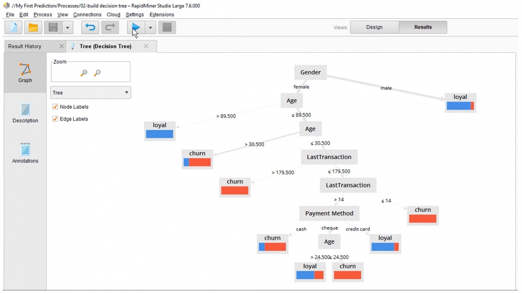Switch to the Design view
This screenshot has height=294, width=522.
tap(374, 27)
